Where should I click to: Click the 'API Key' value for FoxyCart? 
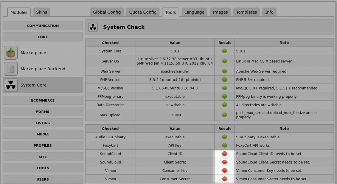(x=175, y=145)
